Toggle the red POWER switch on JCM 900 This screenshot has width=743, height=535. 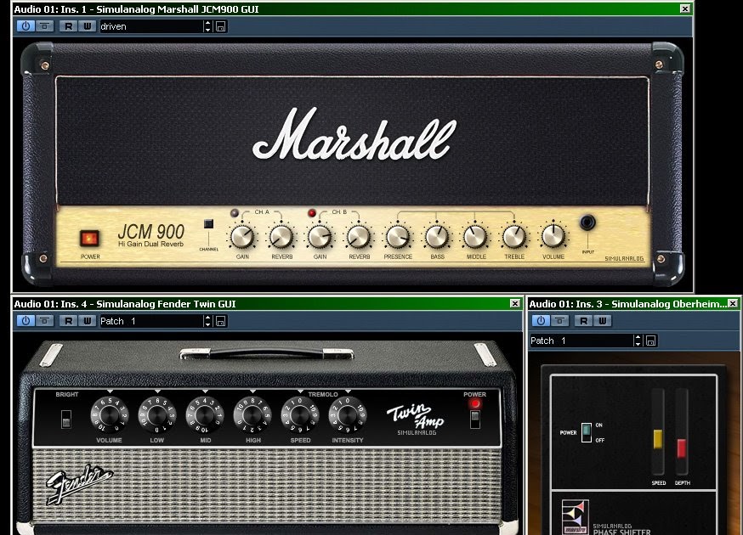[90, 239]
